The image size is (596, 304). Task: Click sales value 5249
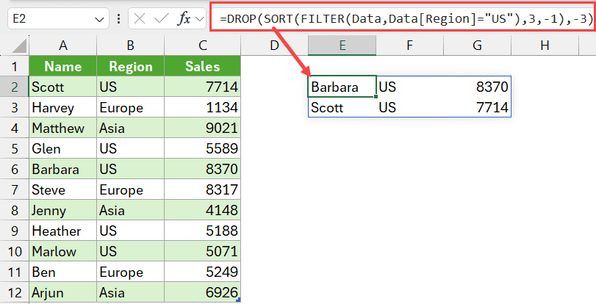coord(203,272)
